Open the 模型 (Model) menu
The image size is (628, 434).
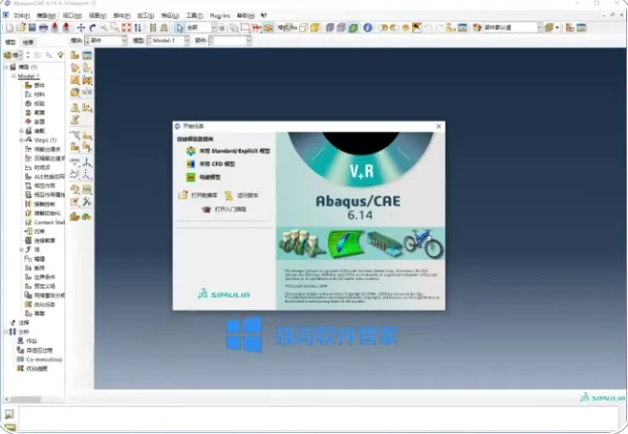(46, 16)
